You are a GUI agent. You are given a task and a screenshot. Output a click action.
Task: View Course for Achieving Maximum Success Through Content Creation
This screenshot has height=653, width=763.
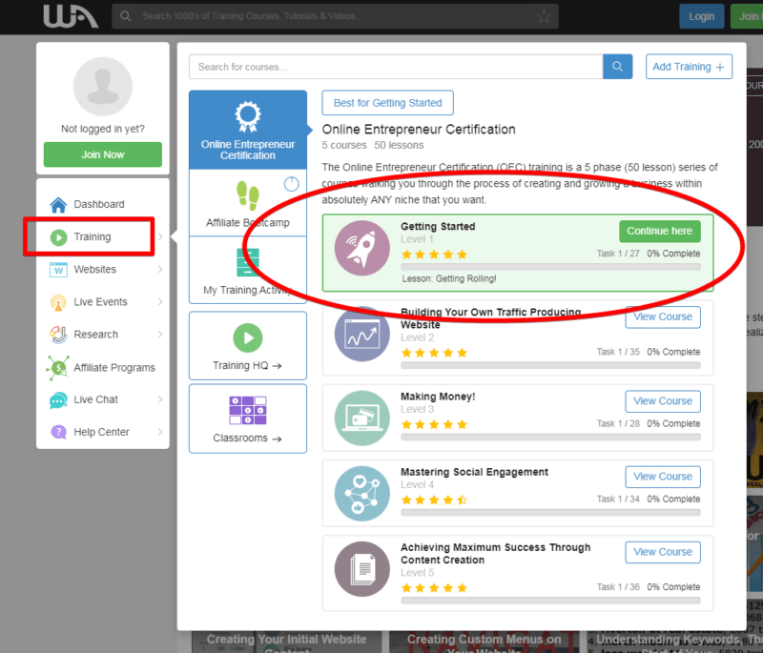tap(663, 552)
